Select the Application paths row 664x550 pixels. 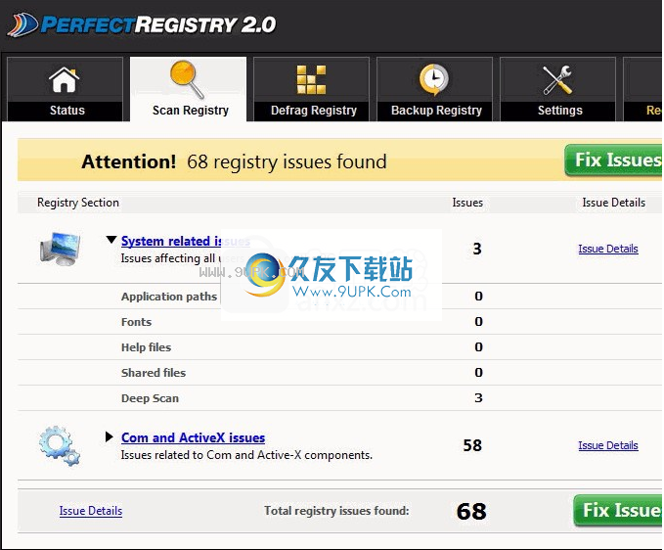tap(339, 297)
